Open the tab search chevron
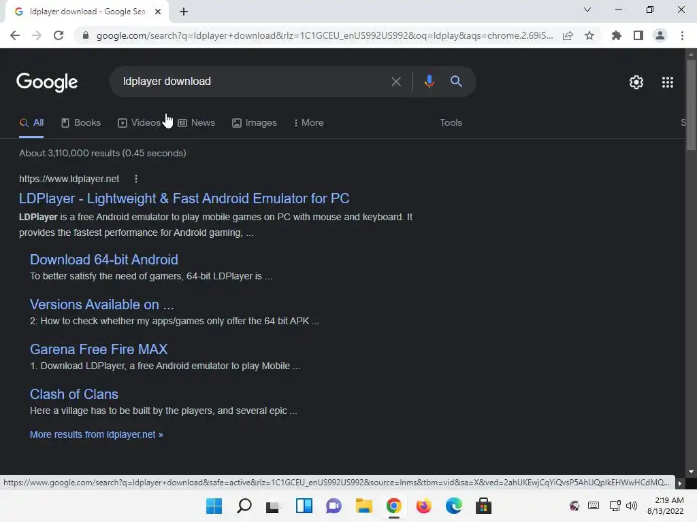The width and height of the screenshot is (697, 522). [x=587, y=10]
